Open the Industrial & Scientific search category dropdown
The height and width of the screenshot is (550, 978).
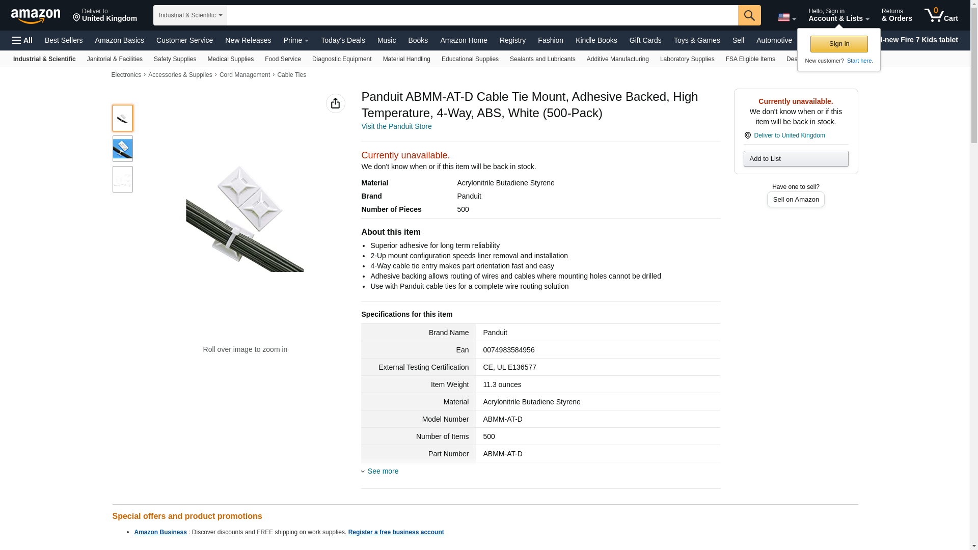[x=190, y=15]
